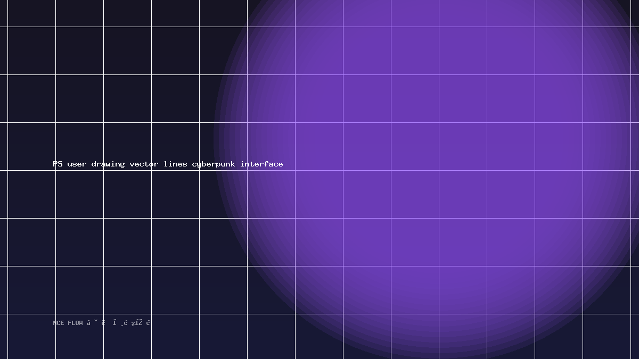This screenshot has height=359, width=639.
Task: Click the "NCE" text fragment at the bottom
Action: coord(59,323)
